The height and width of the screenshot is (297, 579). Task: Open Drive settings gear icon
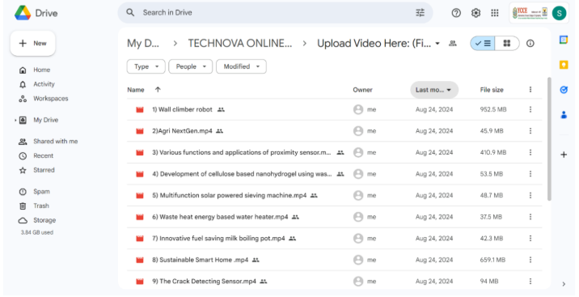click(x=475, y=13)
